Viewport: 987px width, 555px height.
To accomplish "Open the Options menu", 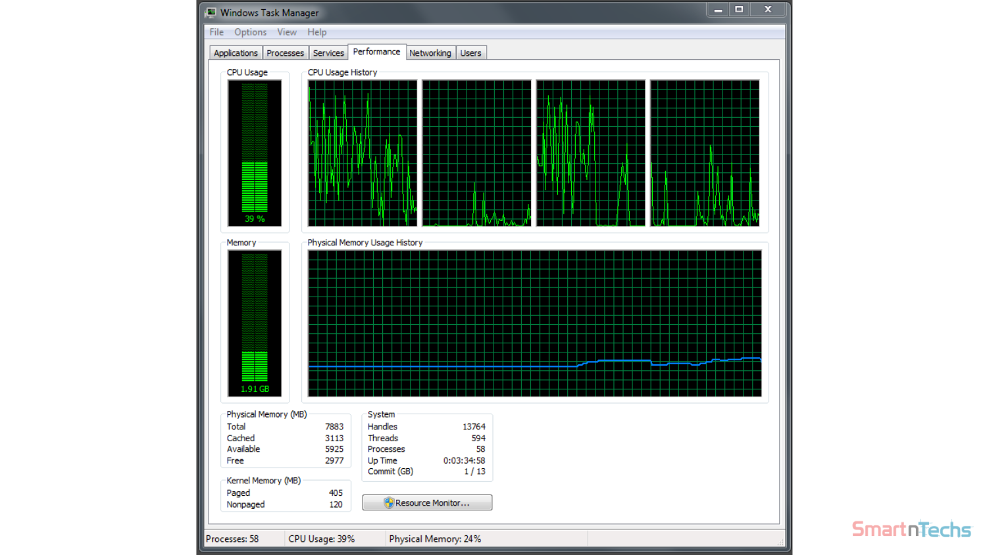I will 250,32.
